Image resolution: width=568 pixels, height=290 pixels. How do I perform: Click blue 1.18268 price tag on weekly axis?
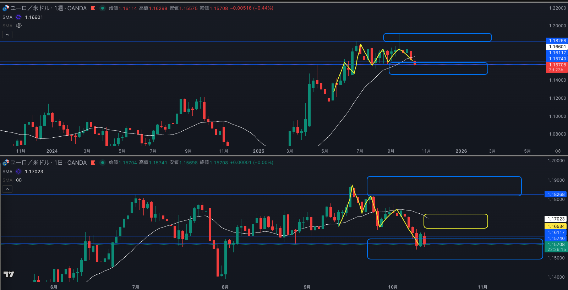click(x=557, y=41)
